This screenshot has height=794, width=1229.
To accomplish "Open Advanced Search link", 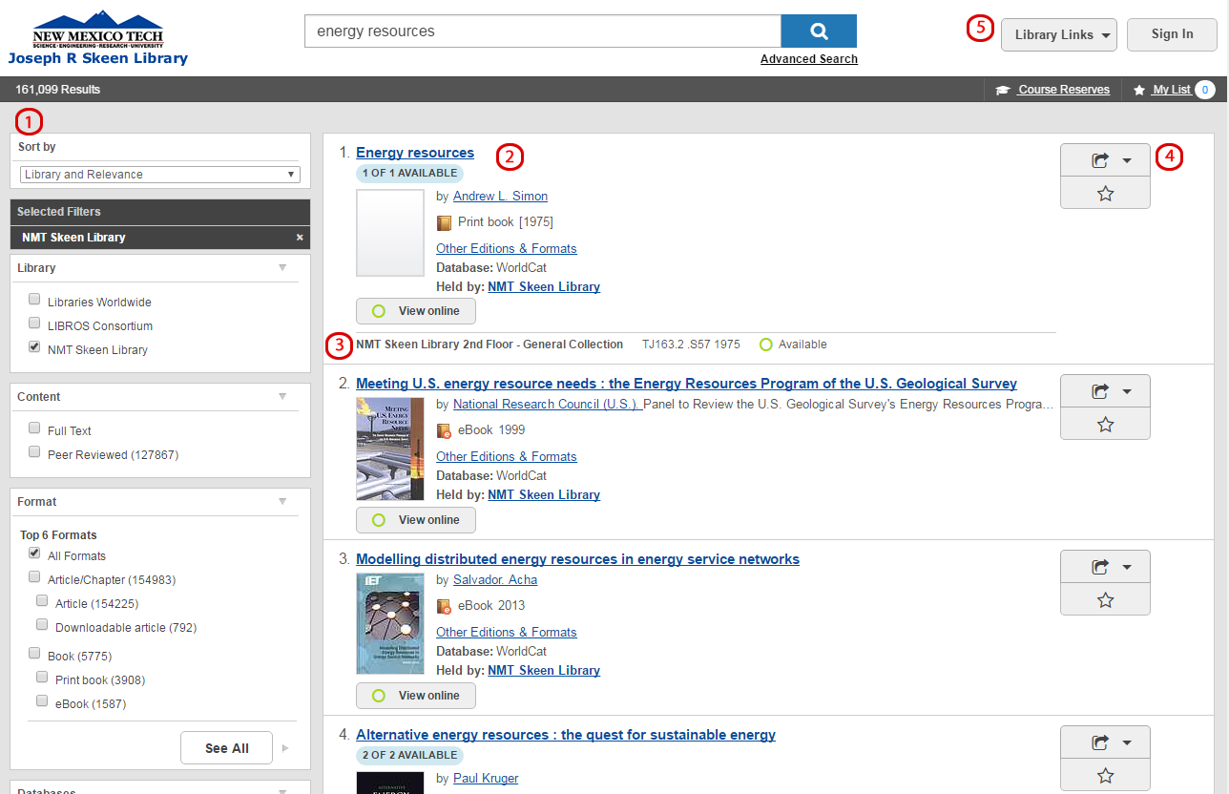I will coord(809,59).
